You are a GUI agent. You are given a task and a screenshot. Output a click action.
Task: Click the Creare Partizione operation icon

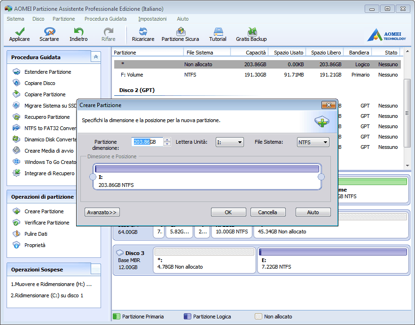[16, 211]
